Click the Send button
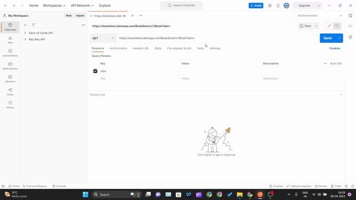Viewport: 356px width, 200px height. (328, 38)
